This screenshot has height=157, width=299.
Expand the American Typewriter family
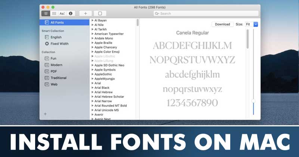click(92, 34)
